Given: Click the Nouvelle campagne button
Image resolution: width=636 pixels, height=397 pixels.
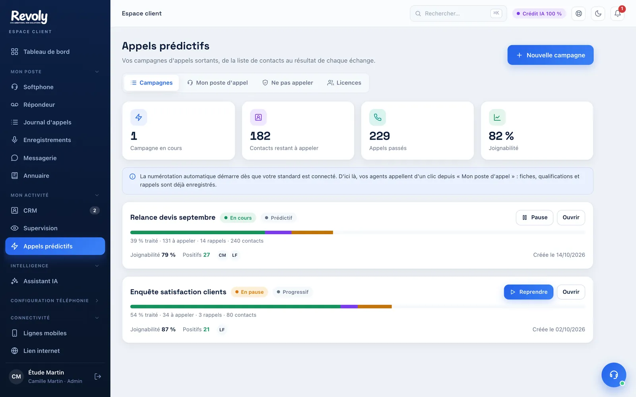Looking at the screenshot, I should click(550, 55).
